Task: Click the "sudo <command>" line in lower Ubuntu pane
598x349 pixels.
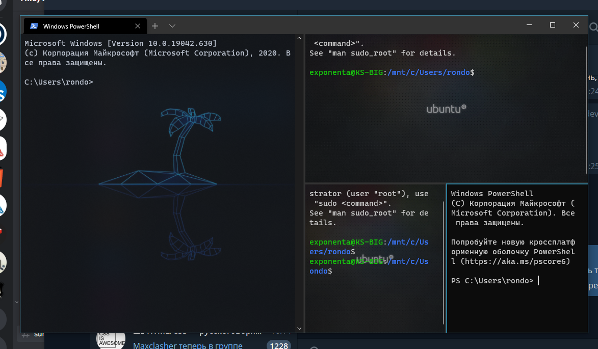Action: [x=353, y=203]
